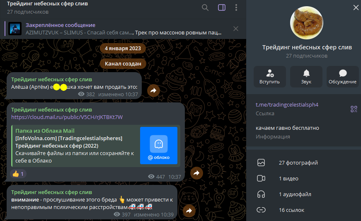The image size is (361, 221).
Task: Open the channel profile photo
Action: [x=307, y=22]
